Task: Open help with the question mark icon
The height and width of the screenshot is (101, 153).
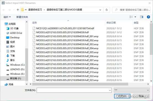Action: tap(148, 17)
